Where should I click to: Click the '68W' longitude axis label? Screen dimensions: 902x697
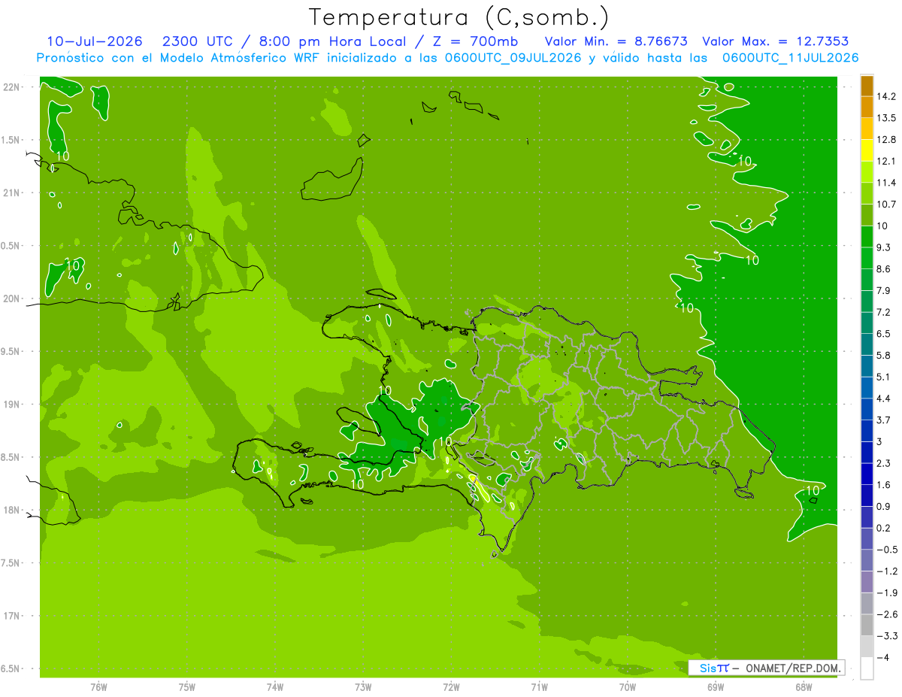click(x=804, y=686)
